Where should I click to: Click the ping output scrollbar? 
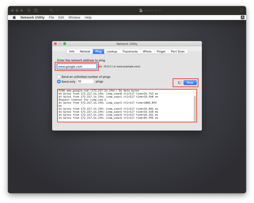(x=194, y=107)
